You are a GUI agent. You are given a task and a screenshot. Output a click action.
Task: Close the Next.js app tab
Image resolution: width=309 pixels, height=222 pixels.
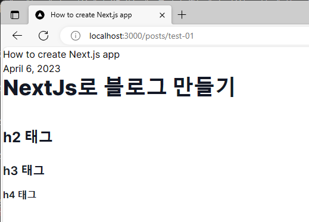[162, 15]
